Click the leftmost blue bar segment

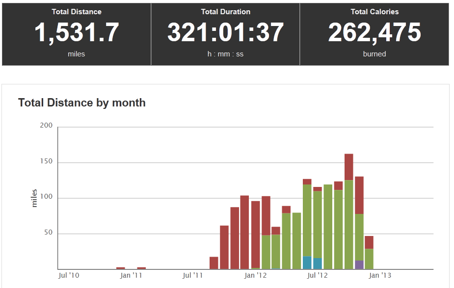(x=307, y=262)
